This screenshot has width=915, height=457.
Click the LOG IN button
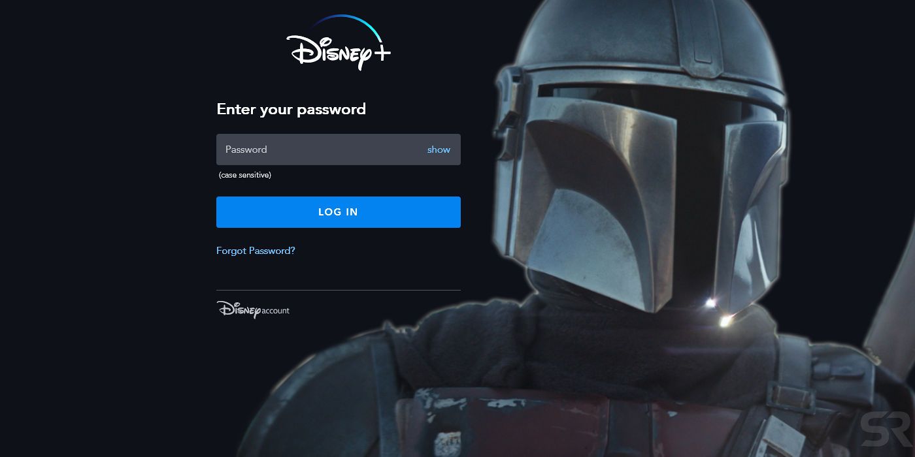point(339,212)
